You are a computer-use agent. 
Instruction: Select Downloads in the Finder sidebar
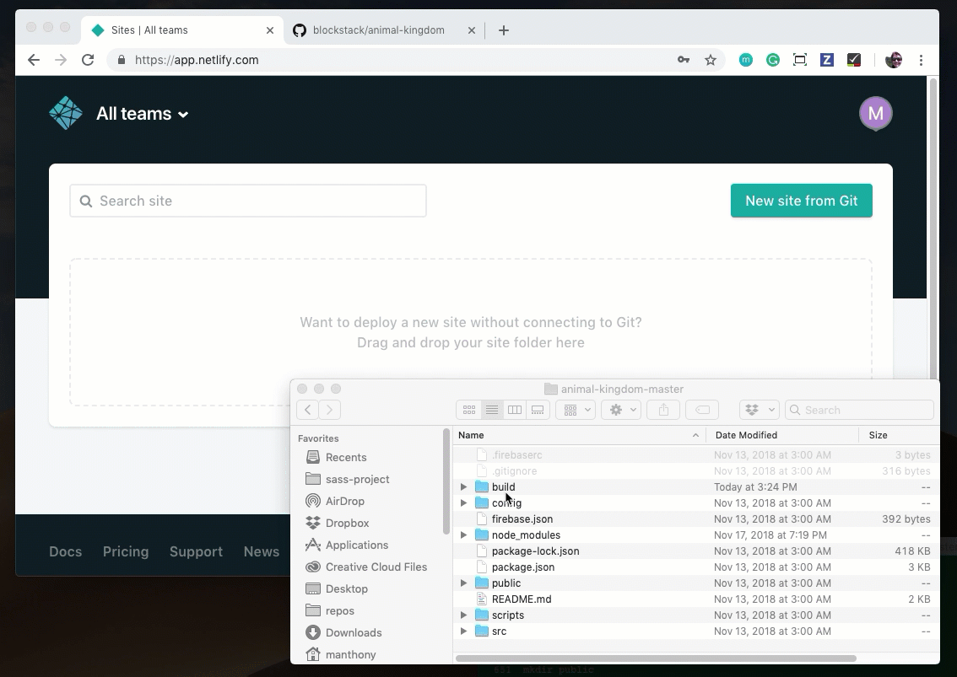[354, 632]
